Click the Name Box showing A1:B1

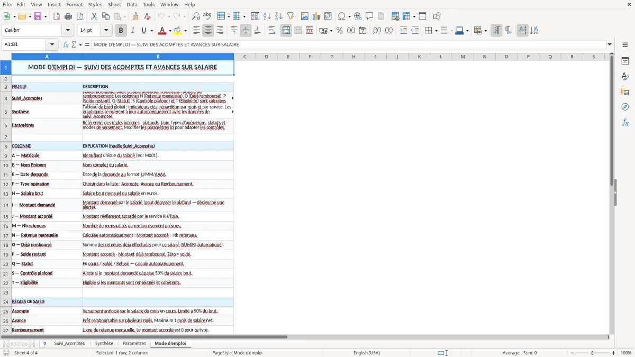click(24, 45)
